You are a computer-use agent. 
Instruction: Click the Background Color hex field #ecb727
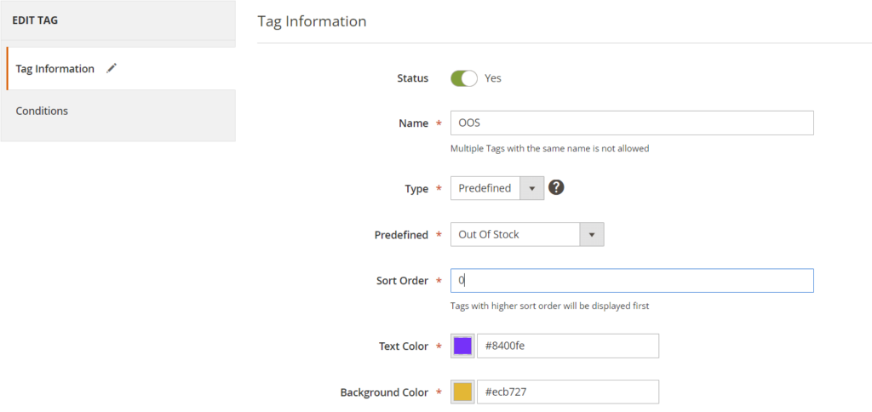point(567,392)
